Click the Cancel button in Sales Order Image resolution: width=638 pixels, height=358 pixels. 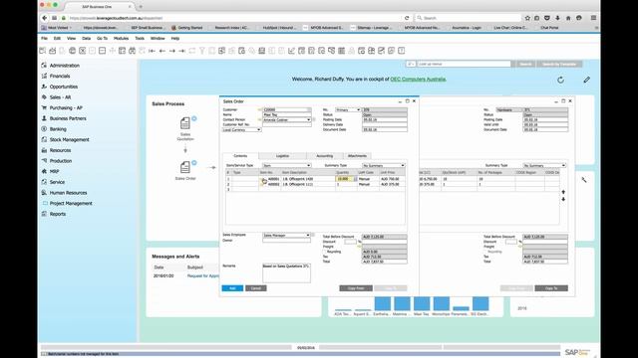[x=256, y=288]
